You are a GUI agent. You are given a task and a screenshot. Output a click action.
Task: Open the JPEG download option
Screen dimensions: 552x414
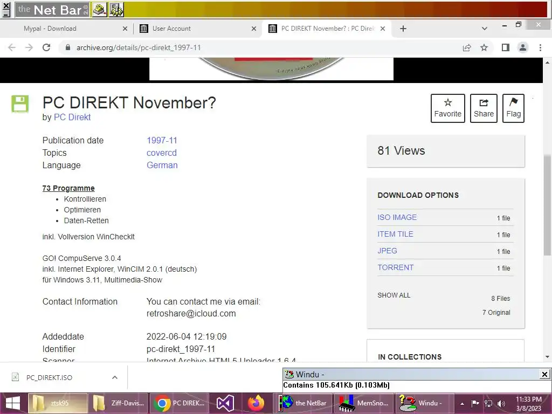pyautogui.click(x=387, y=251)
